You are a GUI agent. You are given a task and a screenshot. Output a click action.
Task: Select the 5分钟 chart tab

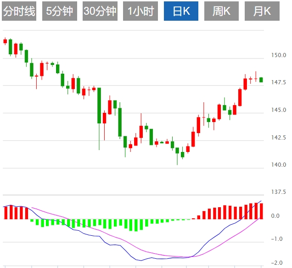click(60, 12)
